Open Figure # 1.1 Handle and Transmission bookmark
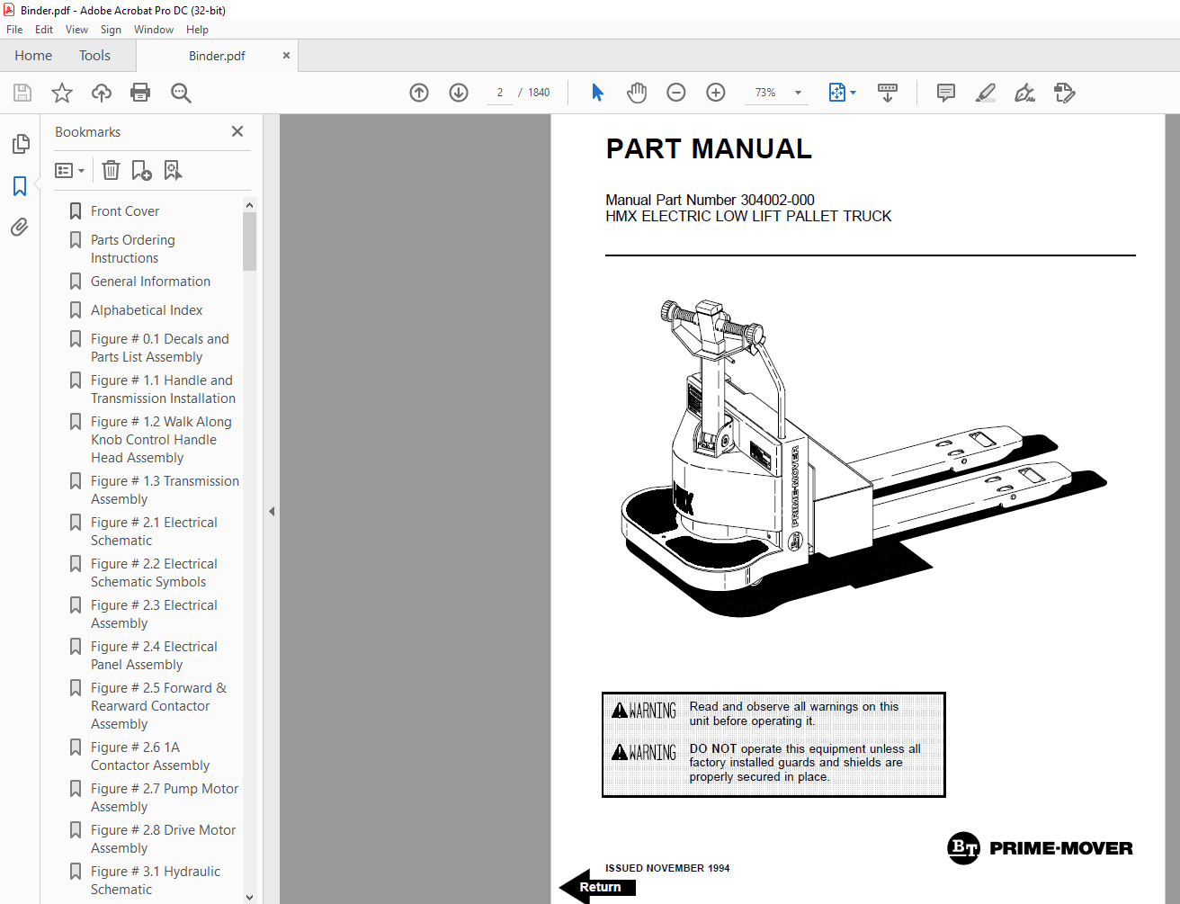The height and width of the screenshot is (904, 1180). coord(163,389)
